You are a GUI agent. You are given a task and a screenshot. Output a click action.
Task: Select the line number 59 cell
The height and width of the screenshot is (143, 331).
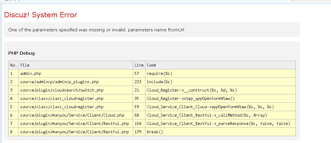tap(139, 107)
